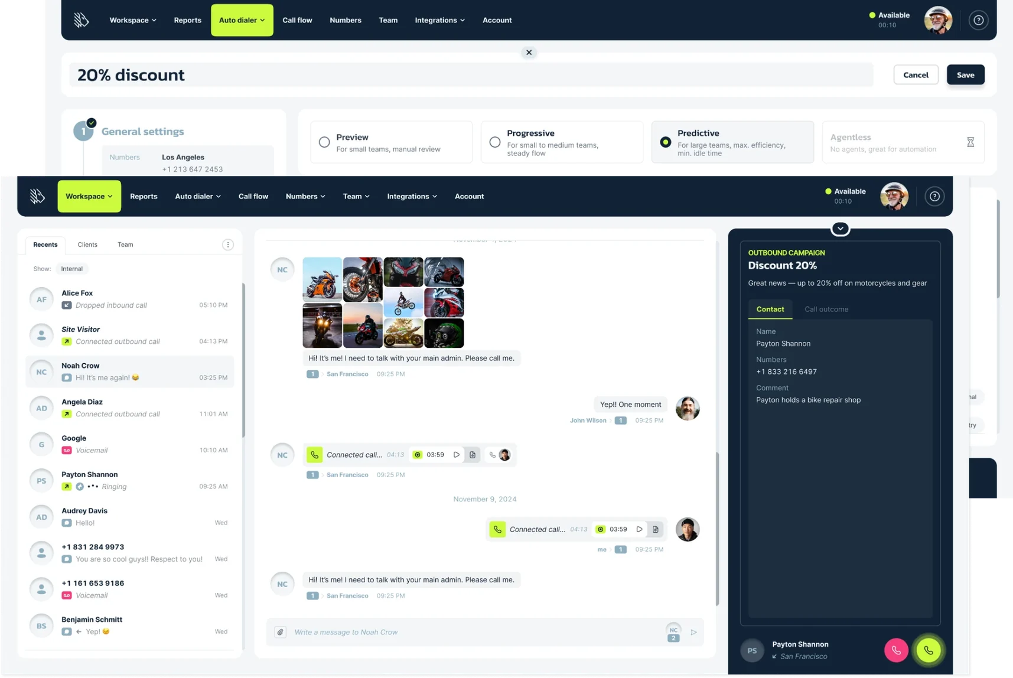Open Alice Fox dropped inbound call
This screenshot has width=1013, height=678.
[130, 299]
